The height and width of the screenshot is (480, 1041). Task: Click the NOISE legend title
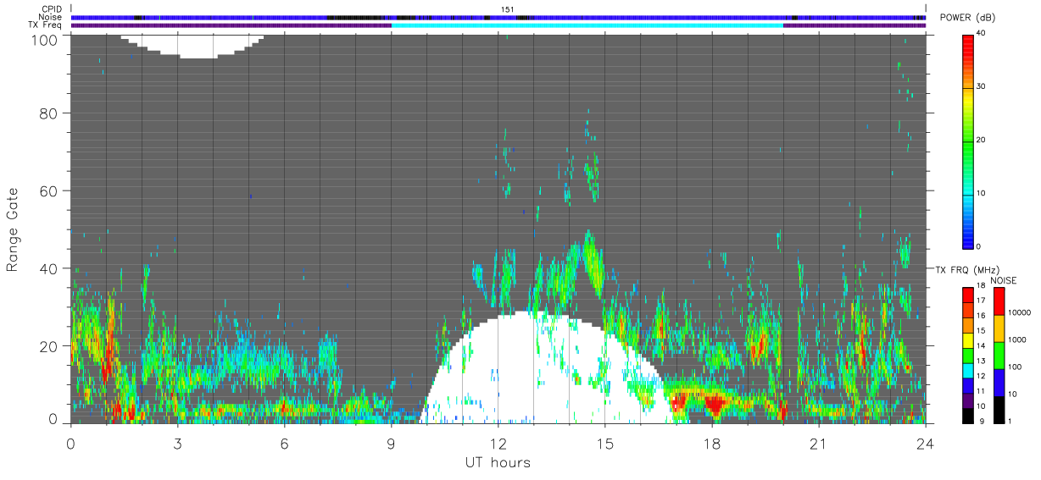pyautogui.click(x=1003, y=279)
